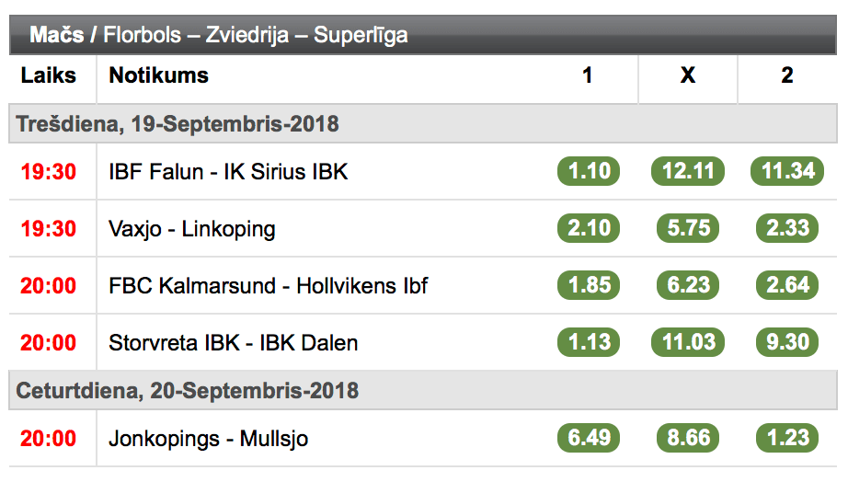
Task: Select 12.11 draw odds for Falun match
Action: [x=688, y=171]
